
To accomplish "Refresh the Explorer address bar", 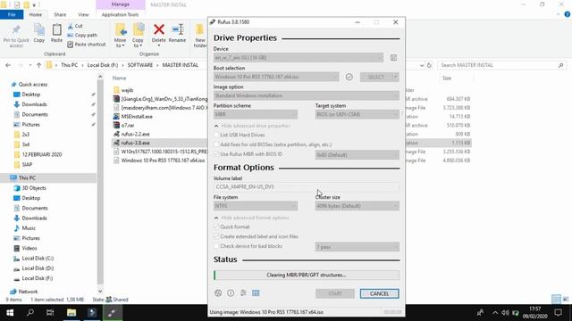I will [429, 65].
